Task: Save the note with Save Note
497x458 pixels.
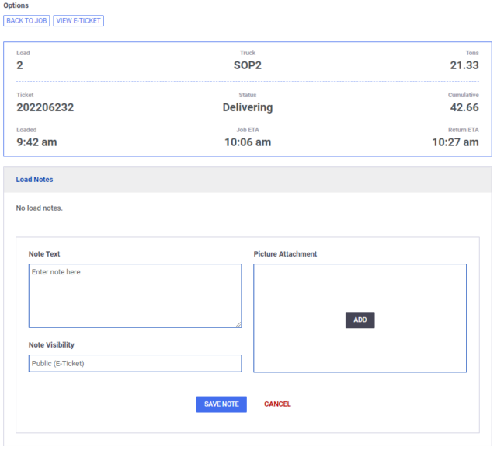Action: coord(221,404)
